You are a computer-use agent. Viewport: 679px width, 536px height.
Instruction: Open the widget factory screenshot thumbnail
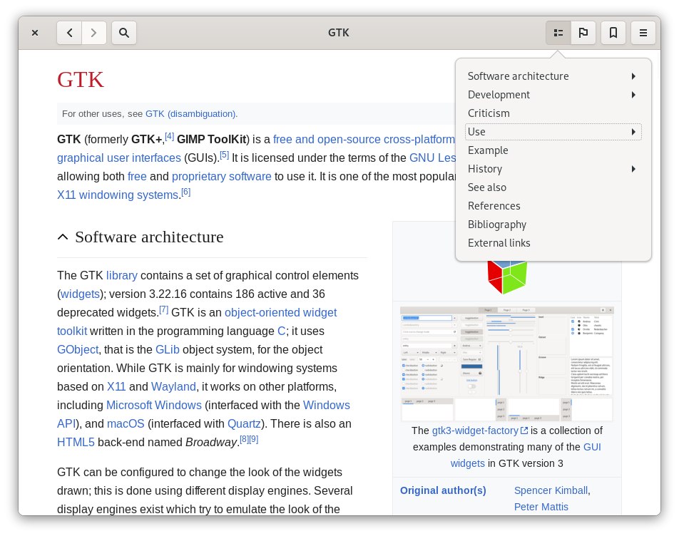506,364
